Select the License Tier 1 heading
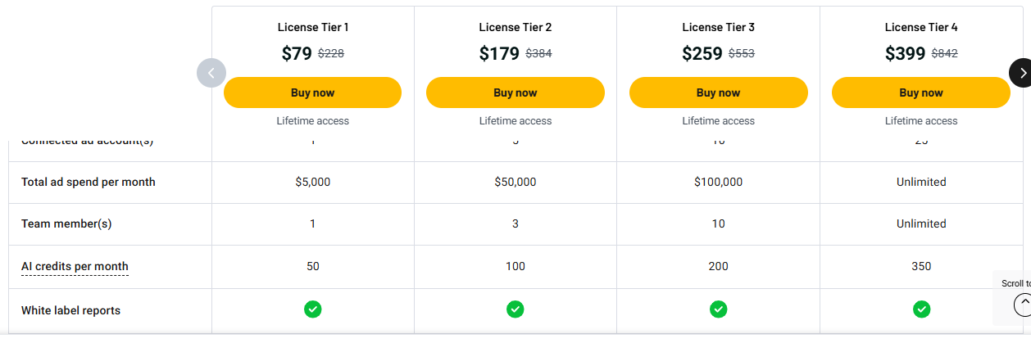The width and height of the screenshot is (1031, 343). tap(312, 27)
